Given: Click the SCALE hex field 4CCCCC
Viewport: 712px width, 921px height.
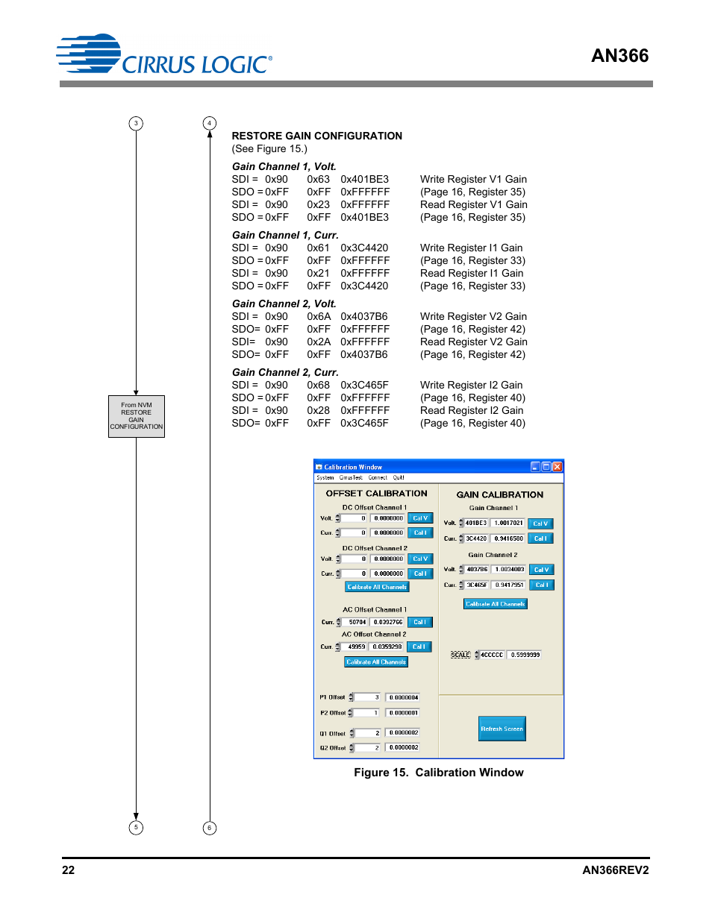Looking at the screenshot, I should [493, 655].
